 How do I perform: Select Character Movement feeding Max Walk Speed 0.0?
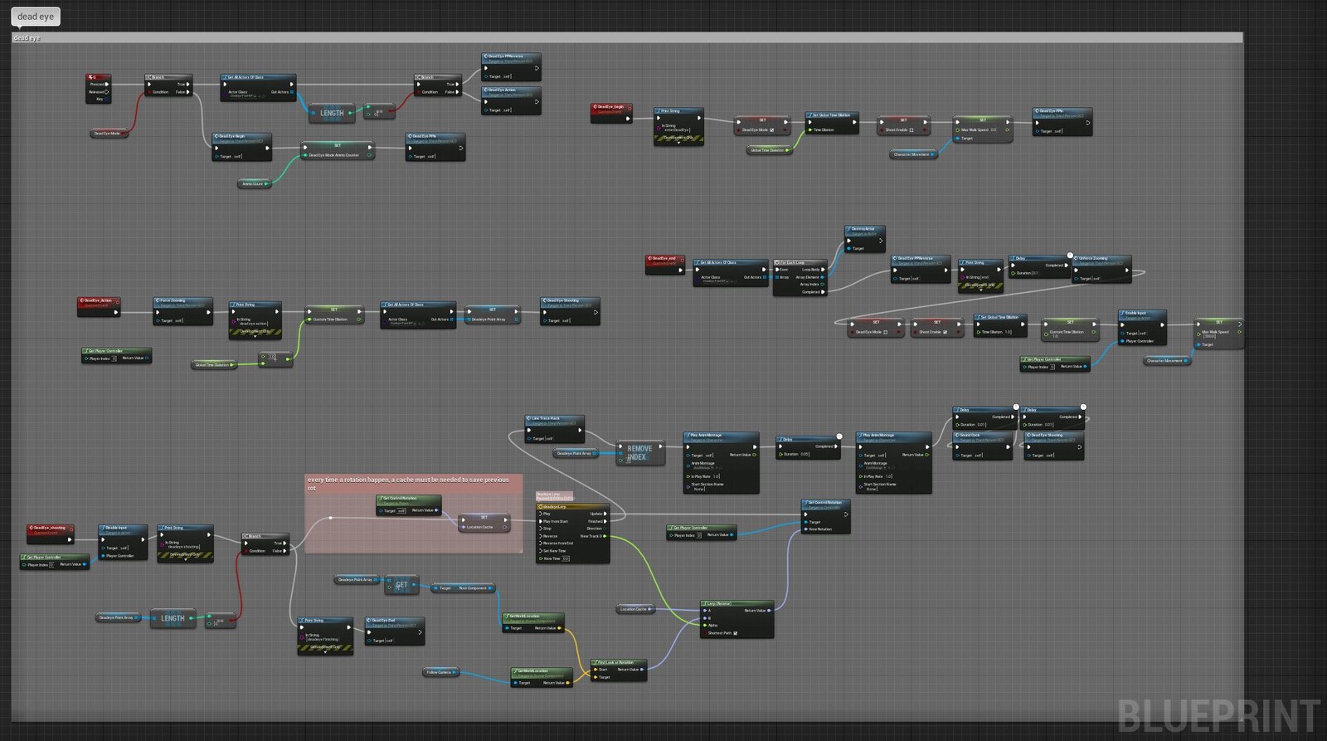pyautogui.click(x=913, y=154)
